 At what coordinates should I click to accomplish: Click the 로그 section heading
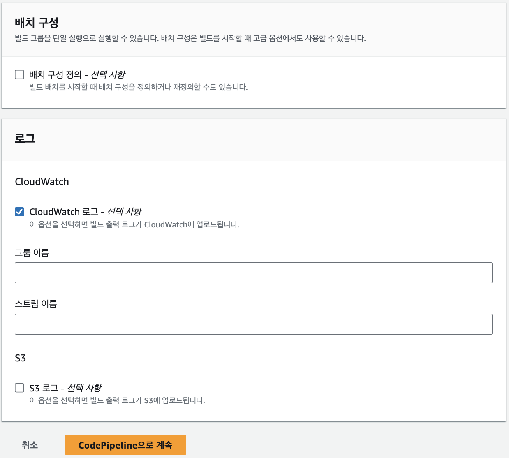[25, 139]
